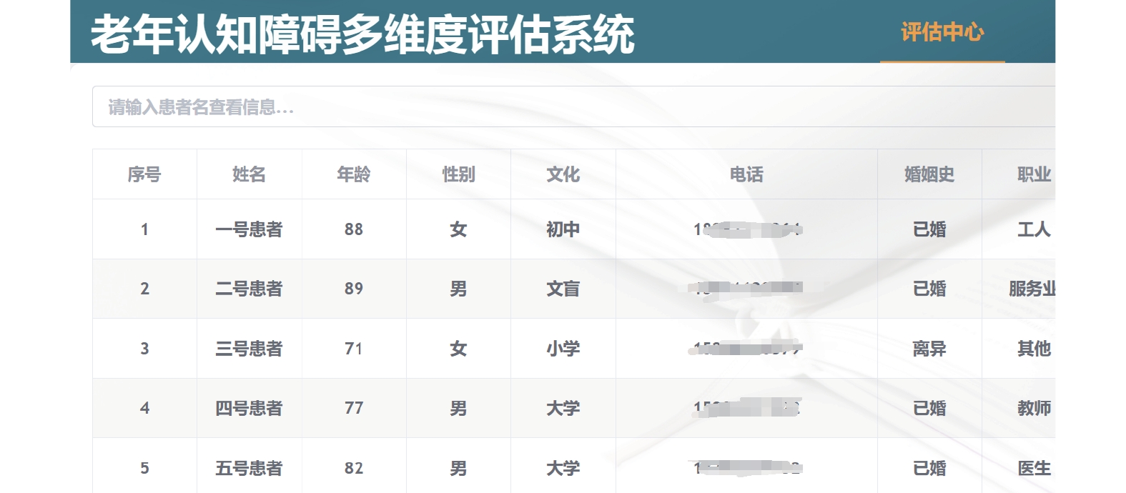Viewport: 1126px width, 493px height.
Task: Click gender 男 in 四号患者 row
Action: tap(458, 408)
